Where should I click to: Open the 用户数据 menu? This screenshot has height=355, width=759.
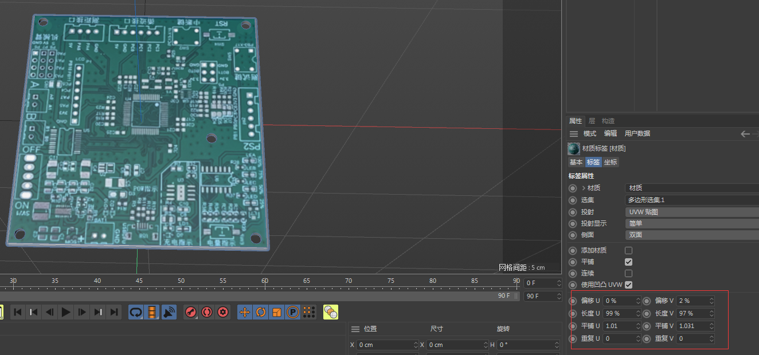click(x=638, y=133)
